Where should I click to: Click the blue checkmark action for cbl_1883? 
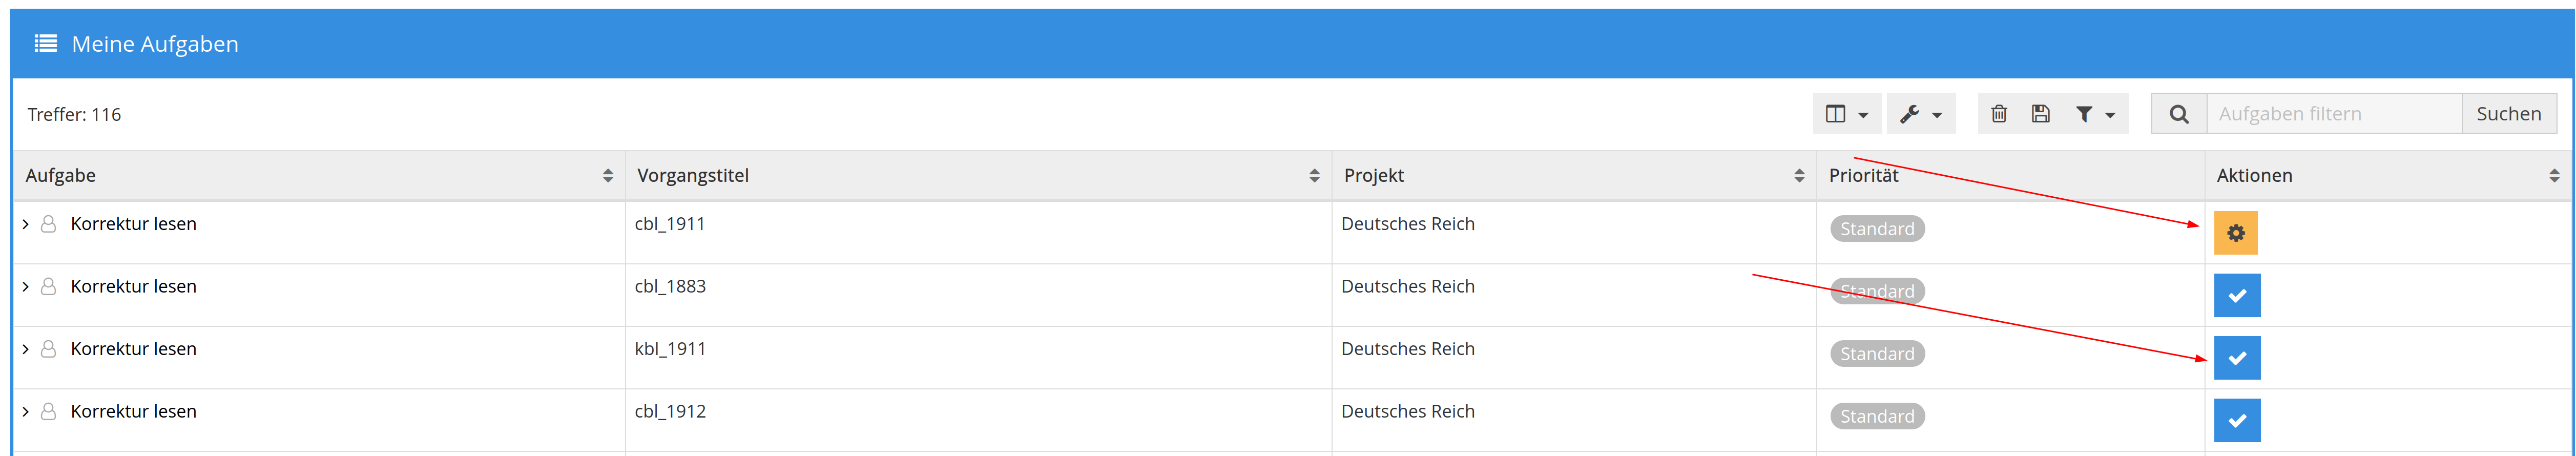[x=2237, y=295]
